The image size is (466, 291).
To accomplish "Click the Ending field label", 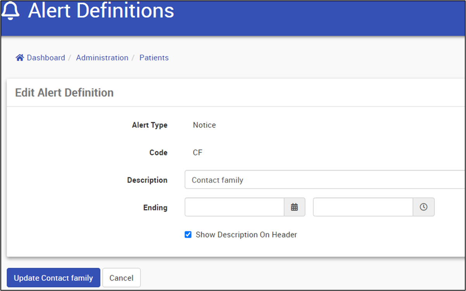I will tap(155, 207).
